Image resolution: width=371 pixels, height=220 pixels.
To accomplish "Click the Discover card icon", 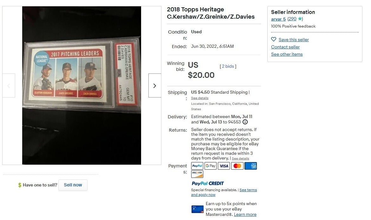I will [197, 174].
